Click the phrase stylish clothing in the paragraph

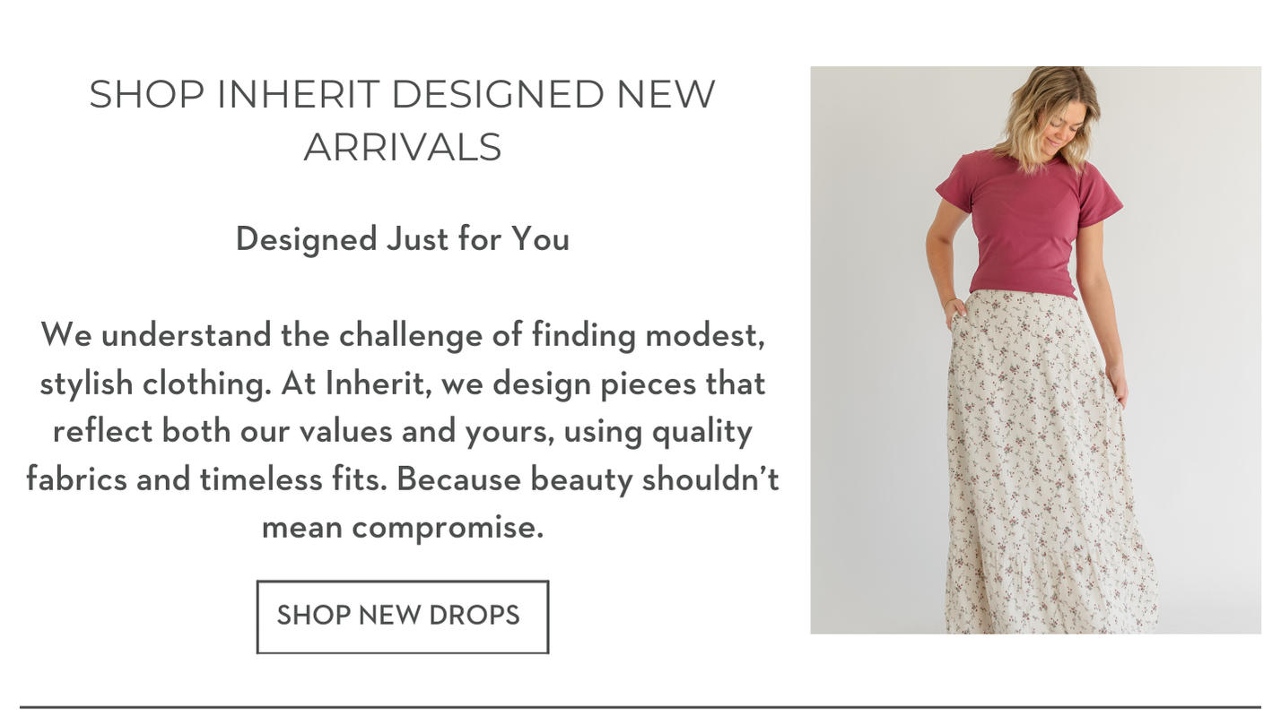pos(156,384)
